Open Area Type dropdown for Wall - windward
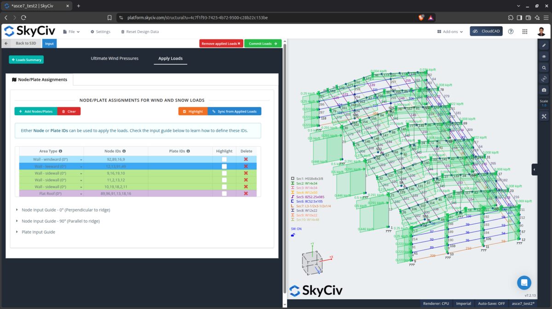This screenshot has width=552, height=309. pyautogui.click(x=81, y=160)
